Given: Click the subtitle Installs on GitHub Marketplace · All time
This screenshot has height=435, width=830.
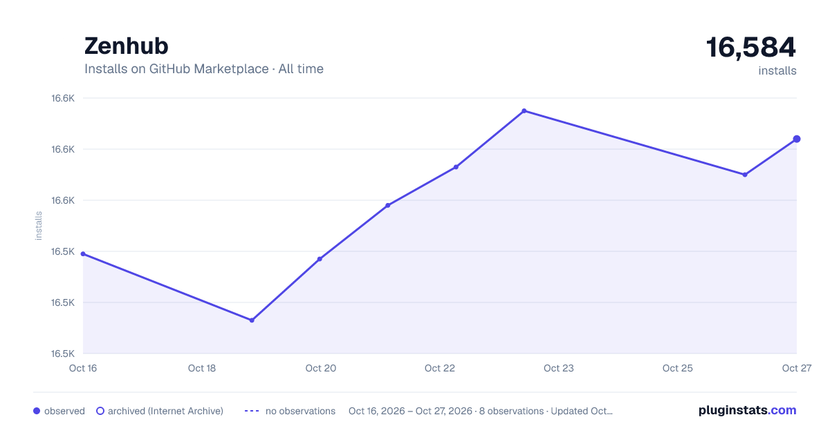Looking at the screenshot, I should (204, 69).
